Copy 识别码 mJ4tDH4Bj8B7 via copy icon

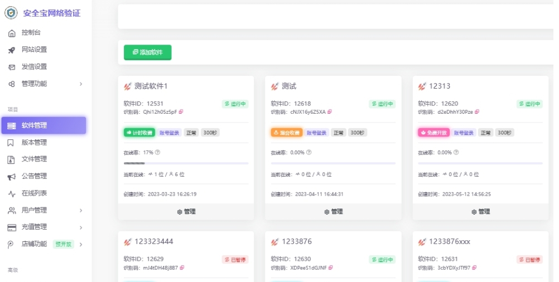tap(182, 268)
